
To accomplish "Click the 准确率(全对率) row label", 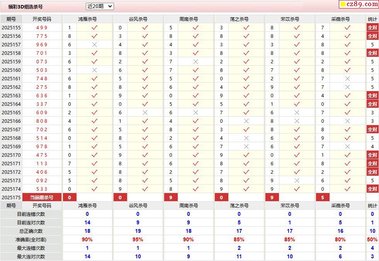I will click(x=31, y=240).
